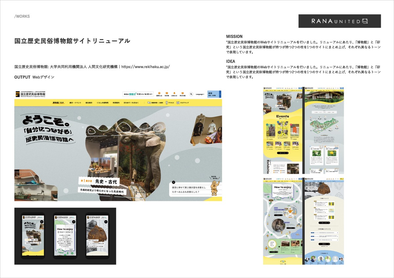
Task: Open the 総合展示 nav item
Action: (x=89, y=103)
